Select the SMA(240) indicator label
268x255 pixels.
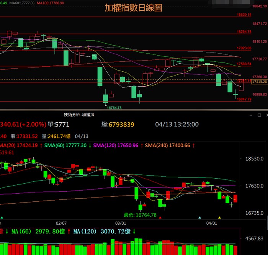[x=157, y=145]
